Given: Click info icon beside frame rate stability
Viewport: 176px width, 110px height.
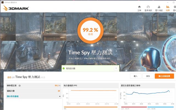Looking at the screenshot, I should [20, 86].
